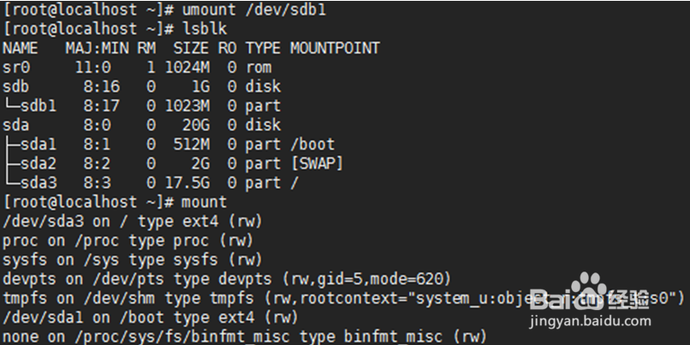Image resolution: width=690 pixels, height=345 pixels.
Task: Click the NAME column header
Action: click(x=21, y=48)
